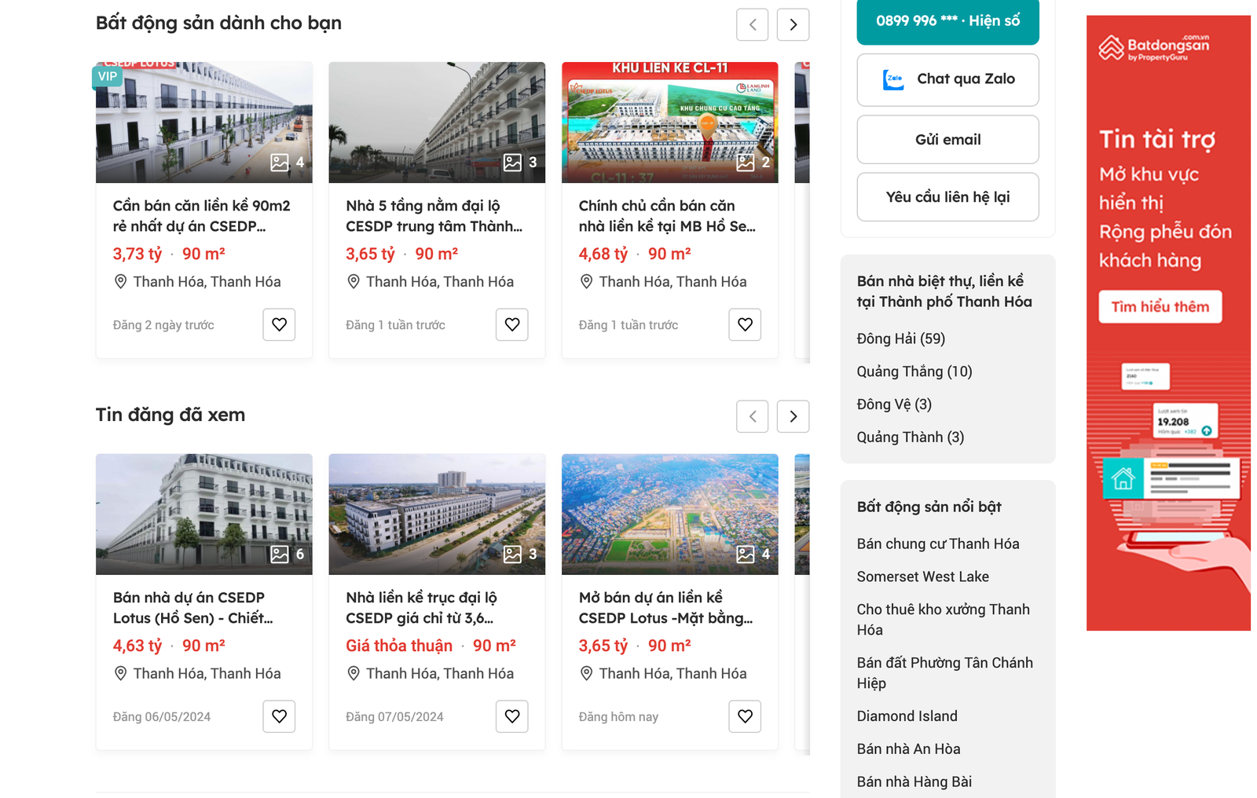Image resolution: width=1257 pixels, height=798 pixels.
Task: Click Tìm hiểu thêm in ad
Action: click(x=1160, y=307)
